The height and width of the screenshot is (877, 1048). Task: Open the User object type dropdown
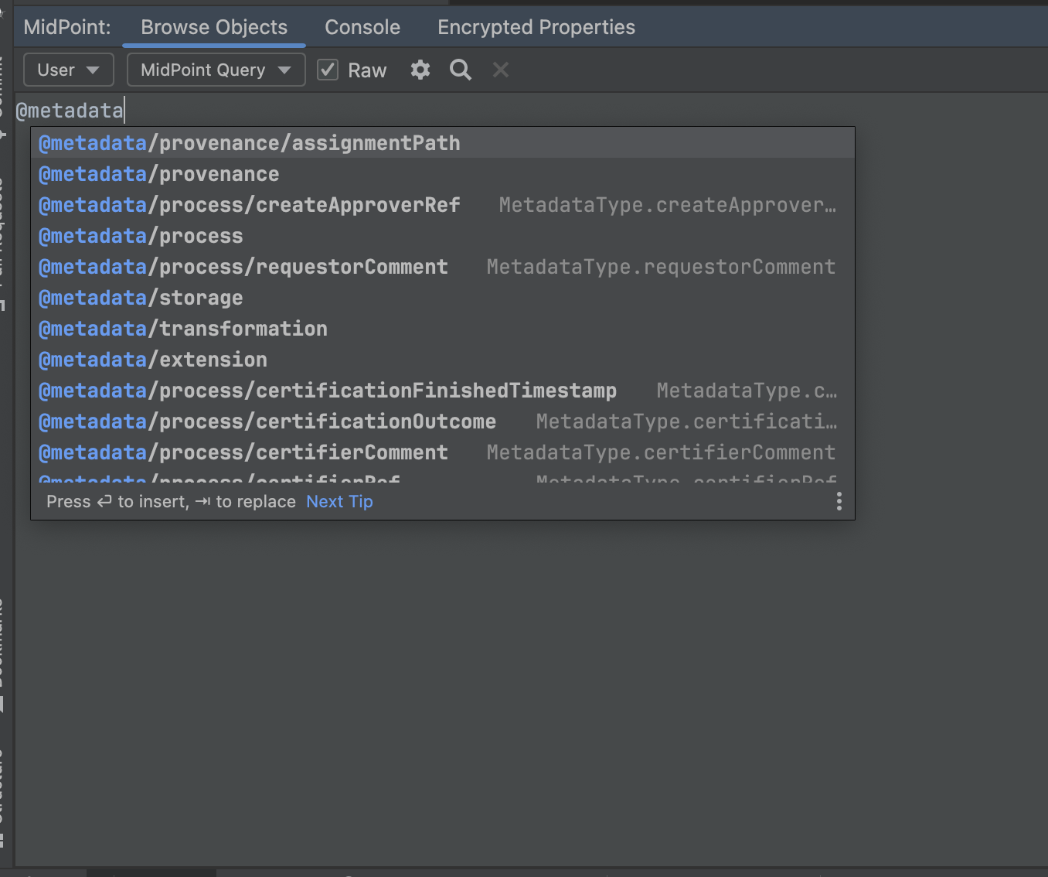click(x=68, y=70)
